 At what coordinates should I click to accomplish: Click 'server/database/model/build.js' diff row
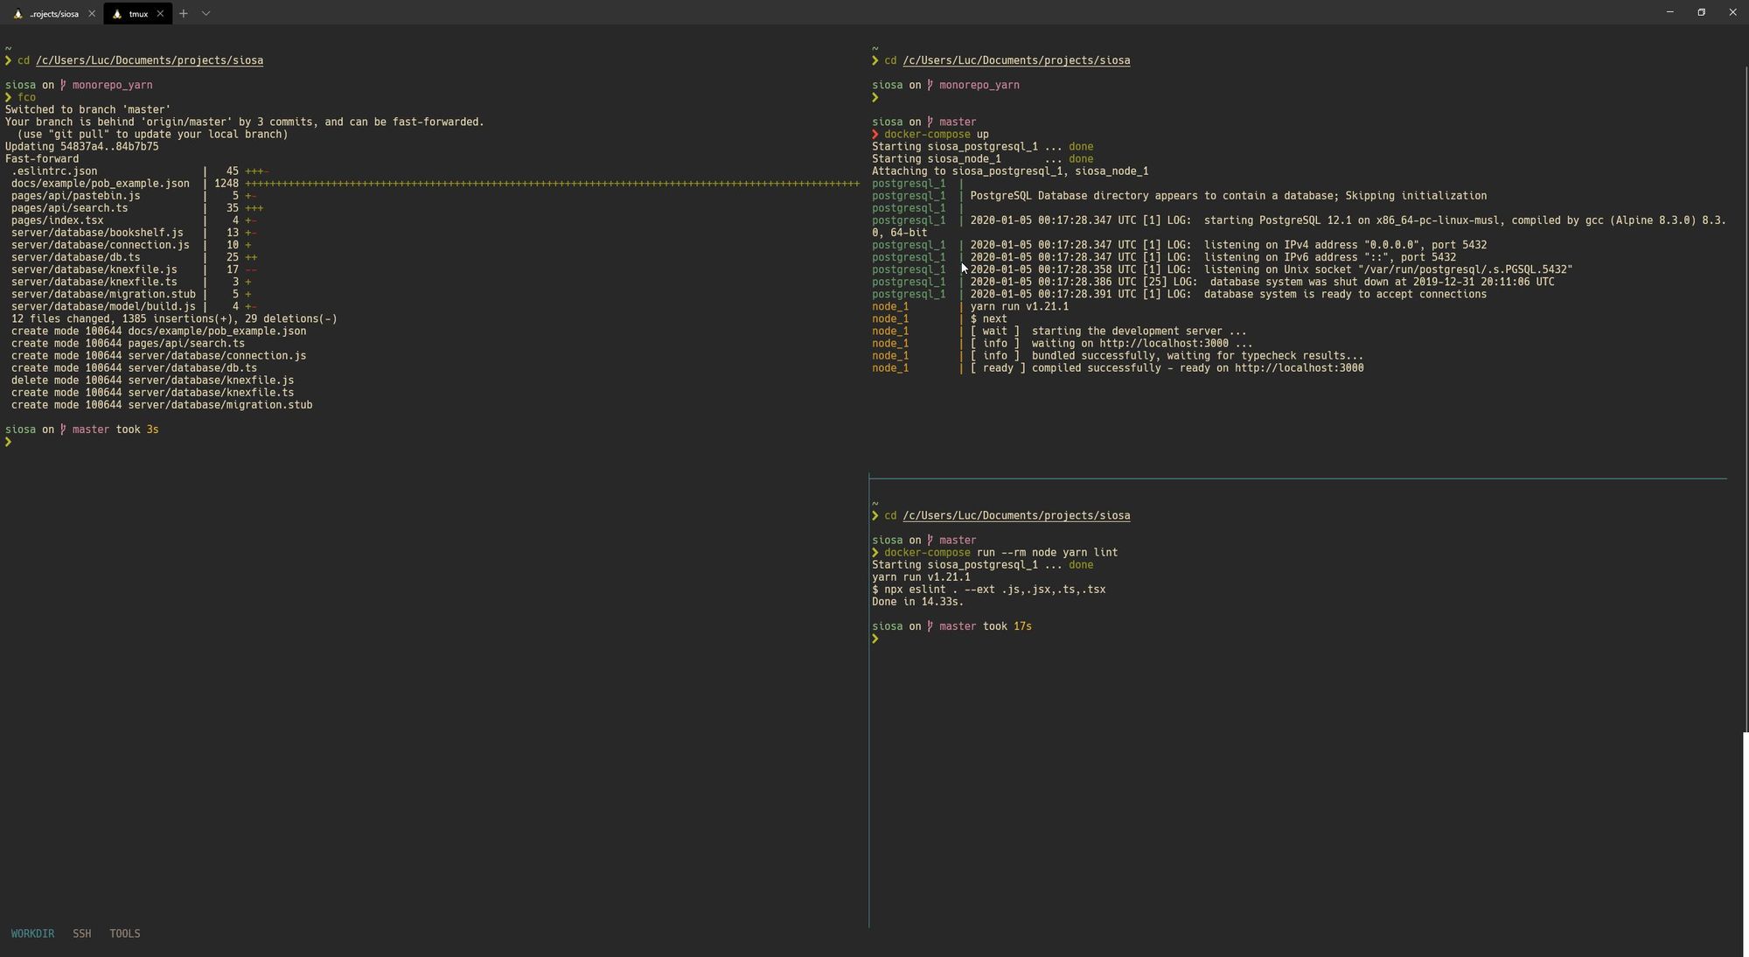[133, 306]
